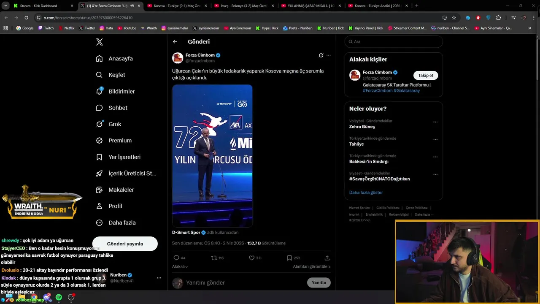The height and width of the screenshot is (304, 540).
Task: Open Grok from the sidebar
Action: pos(108,124)
